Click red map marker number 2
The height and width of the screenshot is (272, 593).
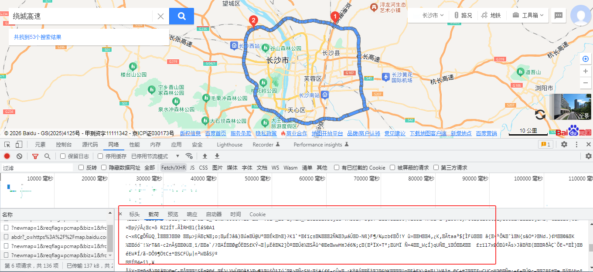[x=253, y=21]
